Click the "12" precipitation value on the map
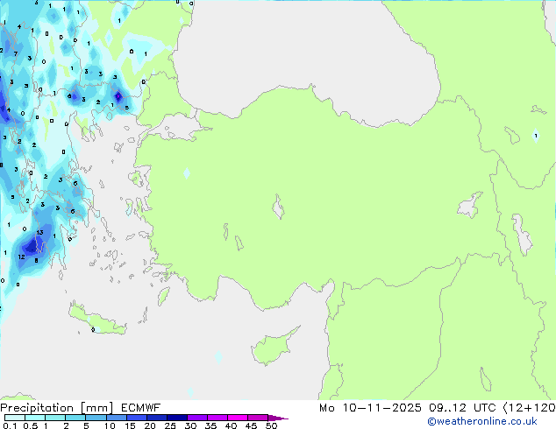The height and width of the screenshot is (429, 556). tap(21, 257)
